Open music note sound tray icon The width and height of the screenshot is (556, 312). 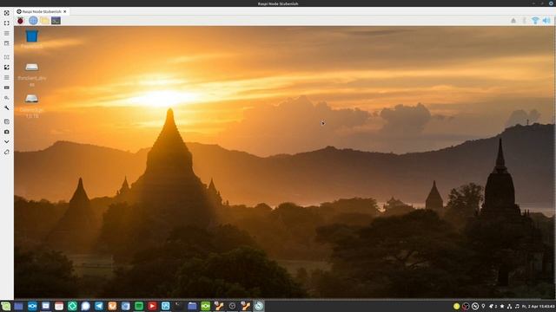tap(517, 306)
